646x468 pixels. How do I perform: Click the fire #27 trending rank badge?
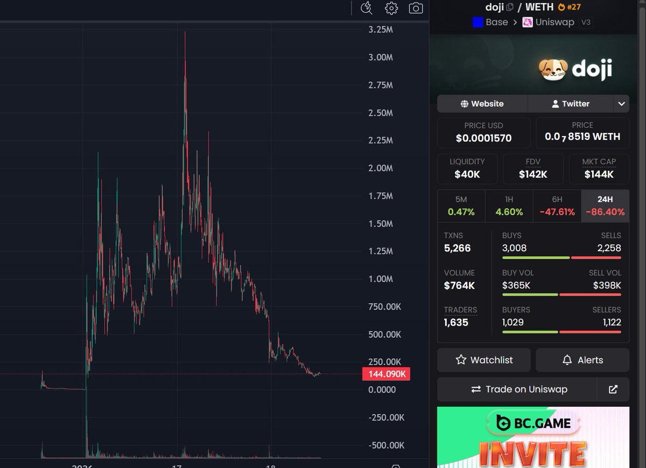pos(569,8)
